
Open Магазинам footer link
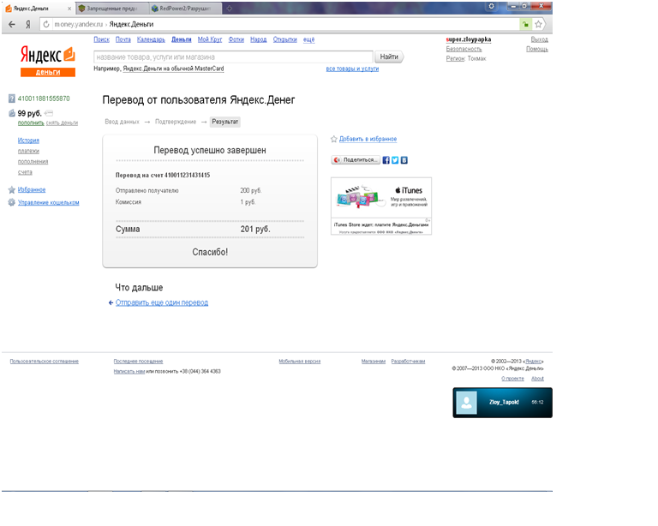tap(374, 362)
